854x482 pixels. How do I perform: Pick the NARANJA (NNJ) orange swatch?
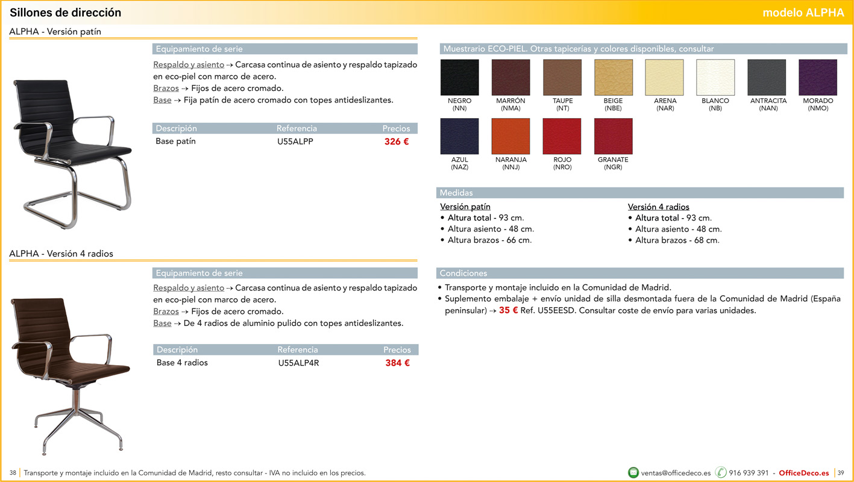[511, 136]
